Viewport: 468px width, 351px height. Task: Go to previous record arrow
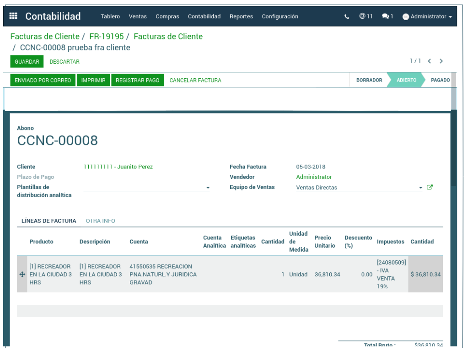coord(429,61)
